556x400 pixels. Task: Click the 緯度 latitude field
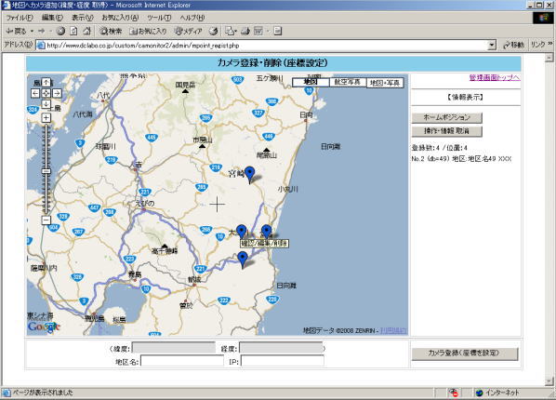coord(174,348)
